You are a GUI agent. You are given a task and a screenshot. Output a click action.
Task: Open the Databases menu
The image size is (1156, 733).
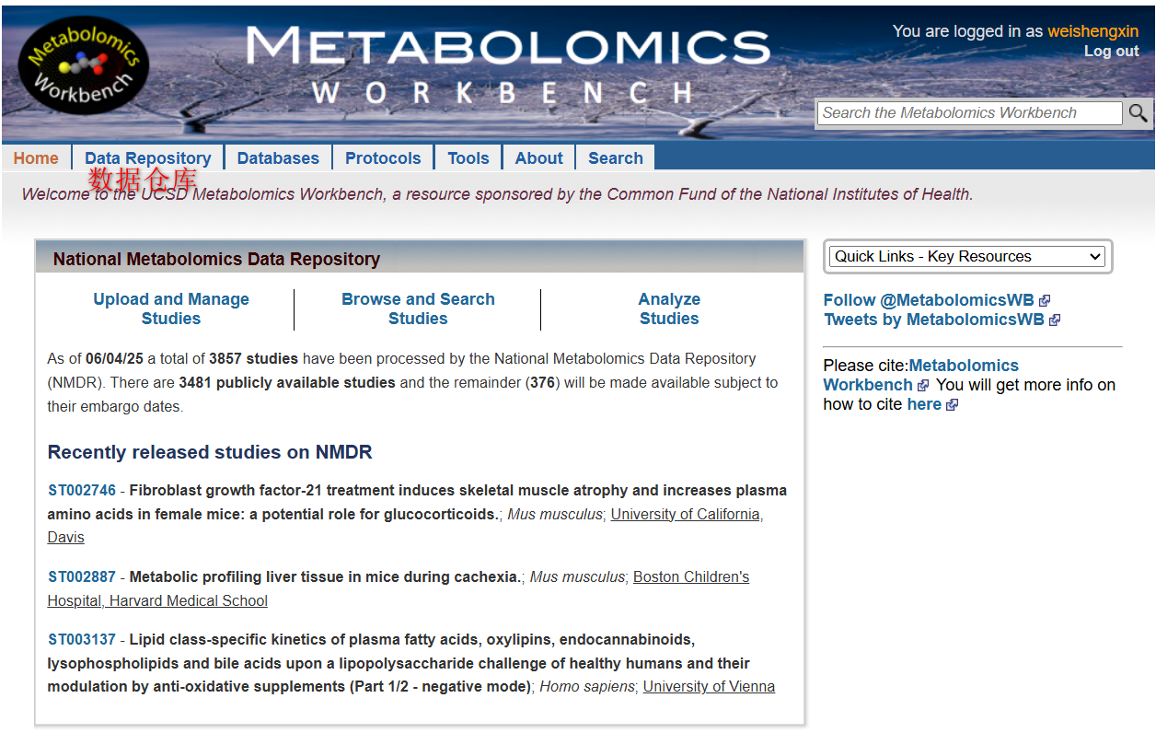coord(278,158)
